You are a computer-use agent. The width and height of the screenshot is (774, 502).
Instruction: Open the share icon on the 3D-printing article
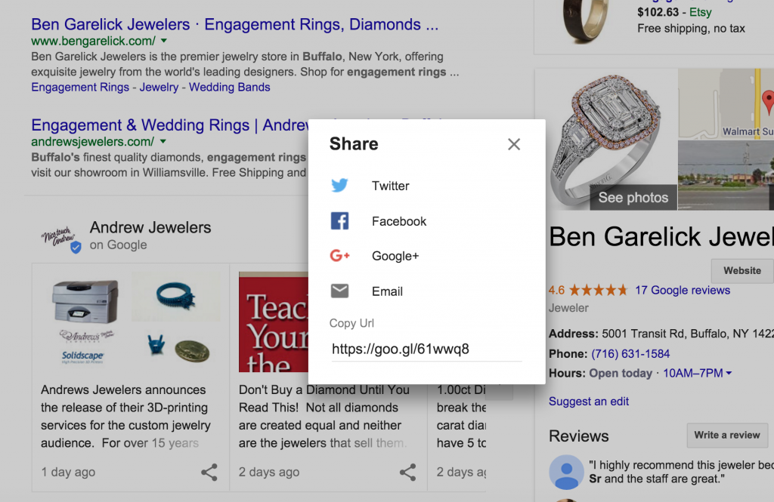click(x=209, y=472)
